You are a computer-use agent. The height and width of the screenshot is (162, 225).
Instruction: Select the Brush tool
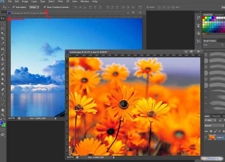point(3,54)
